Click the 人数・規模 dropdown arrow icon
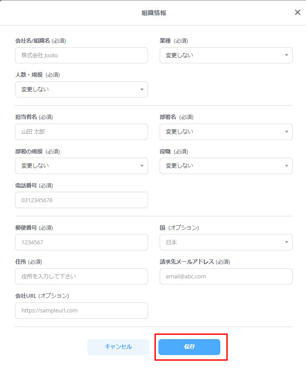The width and height of the screenshot is (306, 368). (x=141, y=89)
